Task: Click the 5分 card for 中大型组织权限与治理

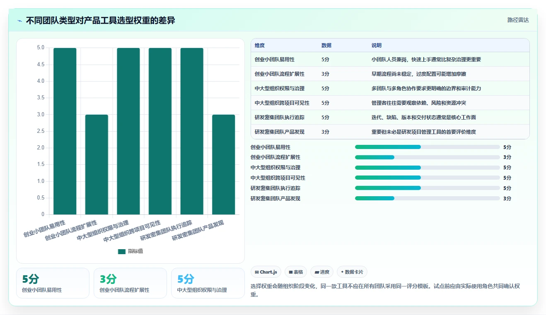Action: (208, 283)
